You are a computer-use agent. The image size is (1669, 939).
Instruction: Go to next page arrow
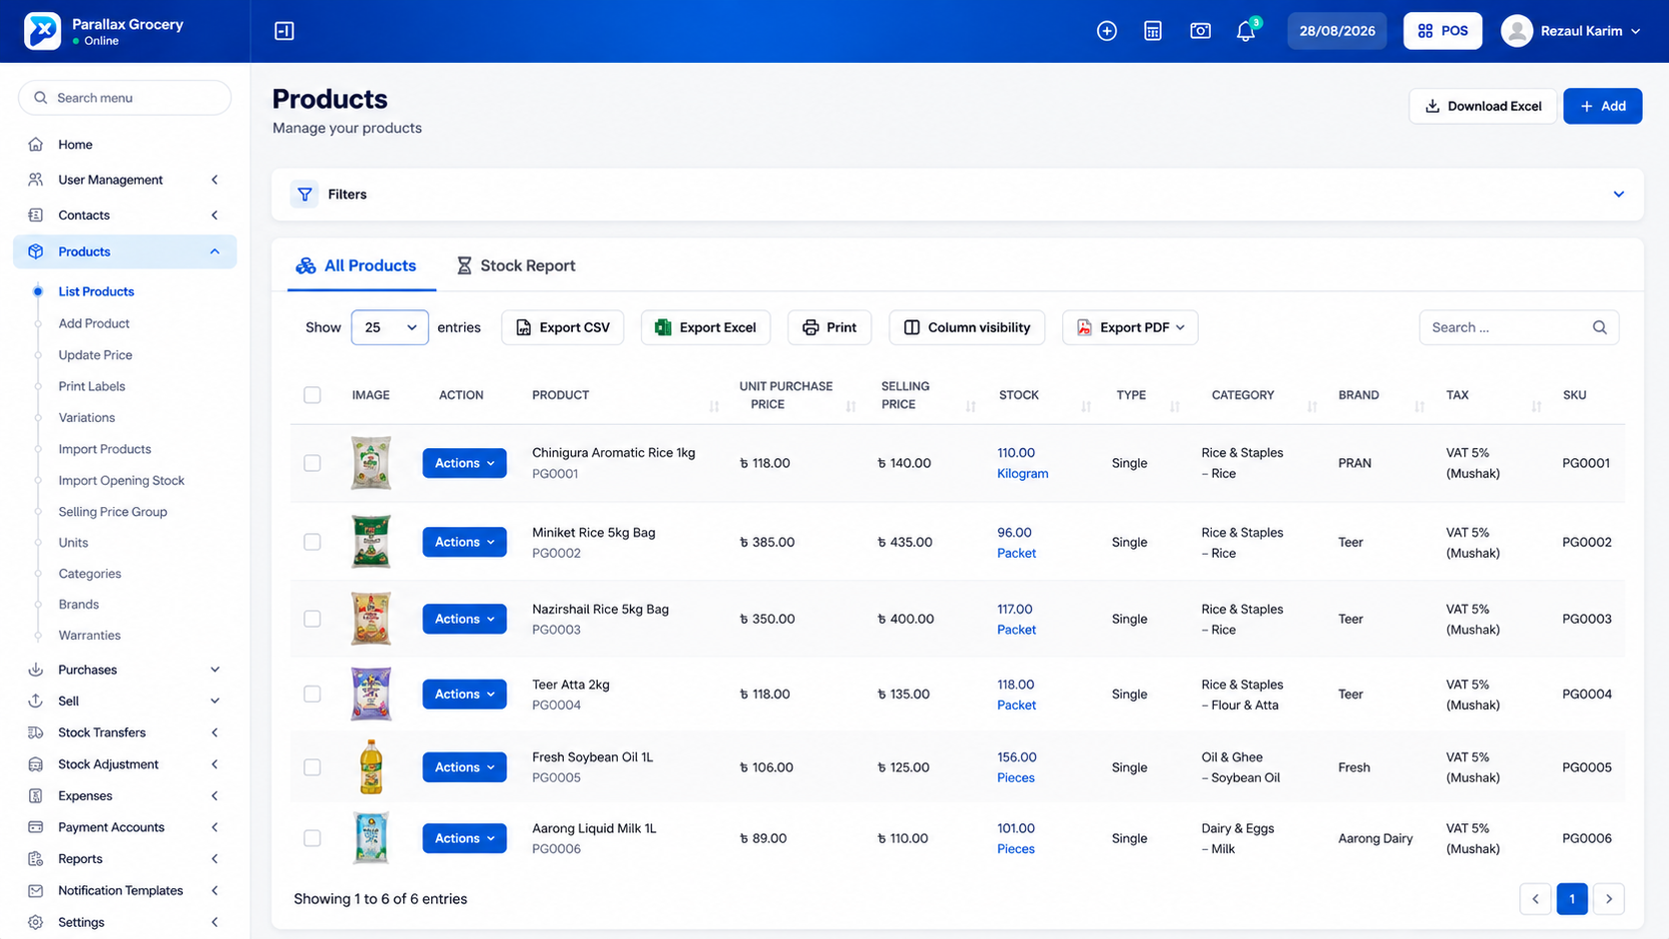1608,899
